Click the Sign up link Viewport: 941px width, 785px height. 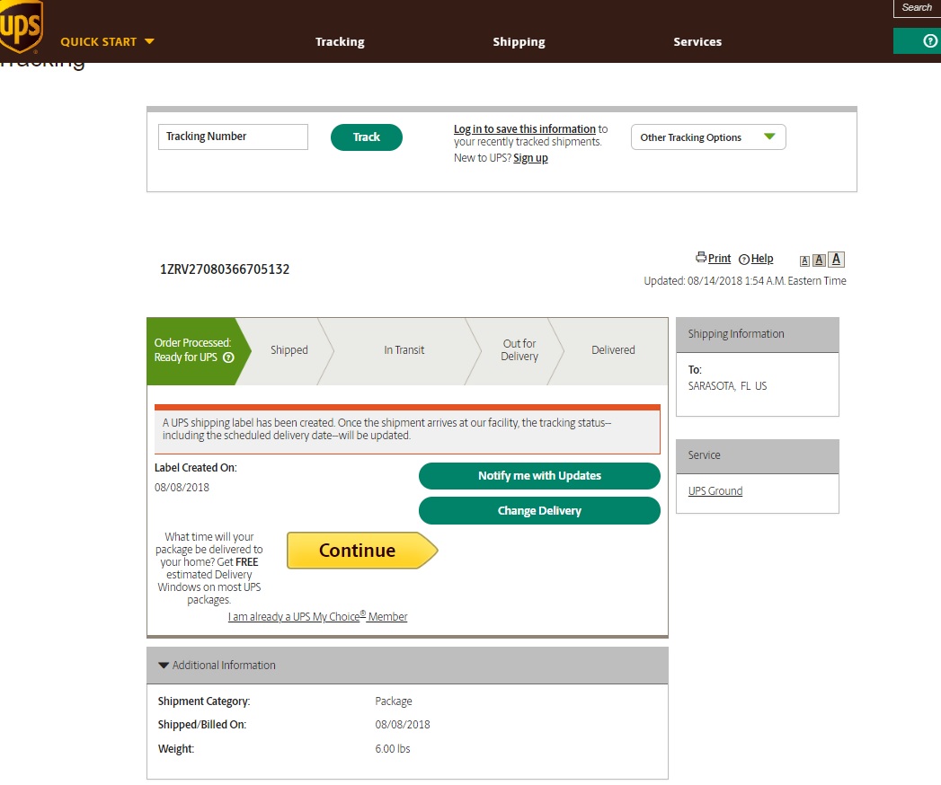click(x=530, y=158)
